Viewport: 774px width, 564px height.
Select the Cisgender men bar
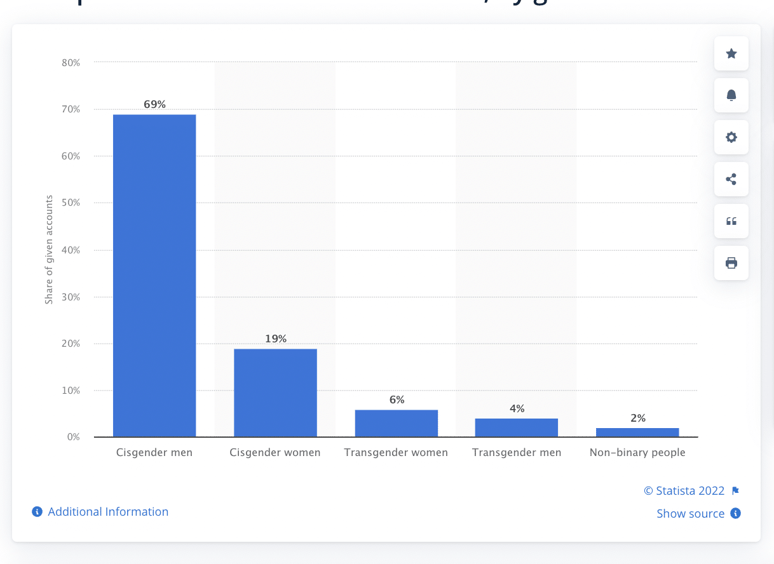click(154, 276)
